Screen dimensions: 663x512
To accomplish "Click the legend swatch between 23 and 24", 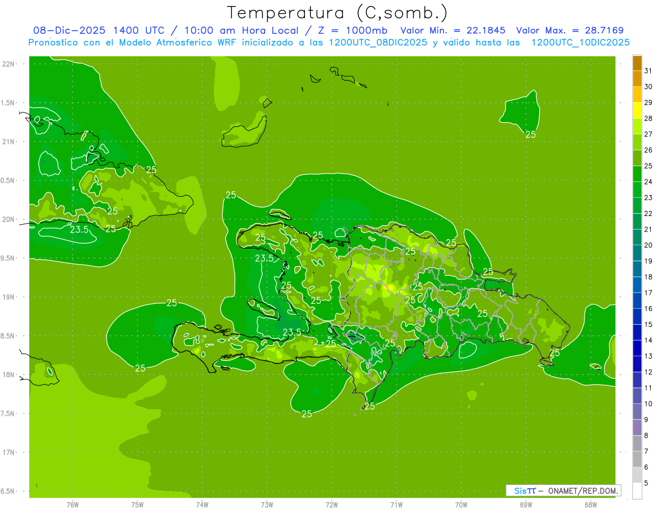I will point(637,189).
